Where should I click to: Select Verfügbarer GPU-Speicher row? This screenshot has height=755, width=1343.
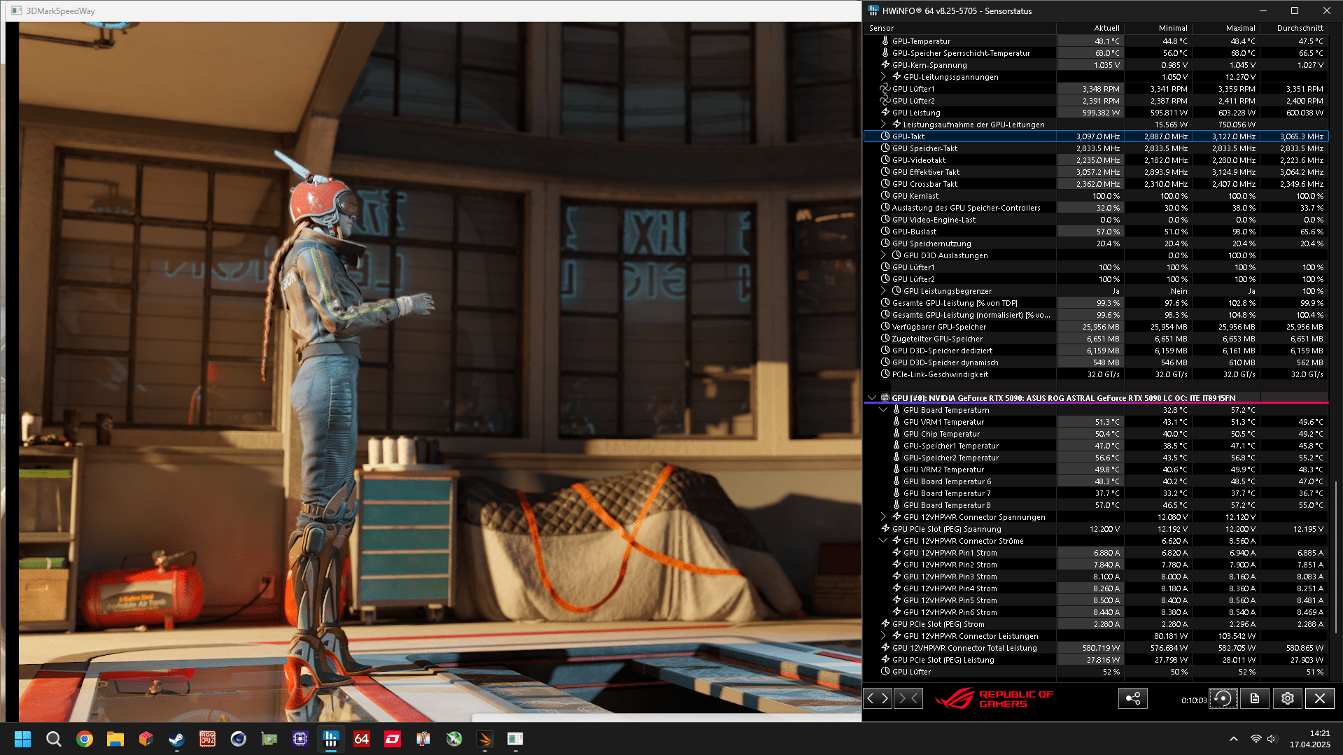coord(1096,327)
